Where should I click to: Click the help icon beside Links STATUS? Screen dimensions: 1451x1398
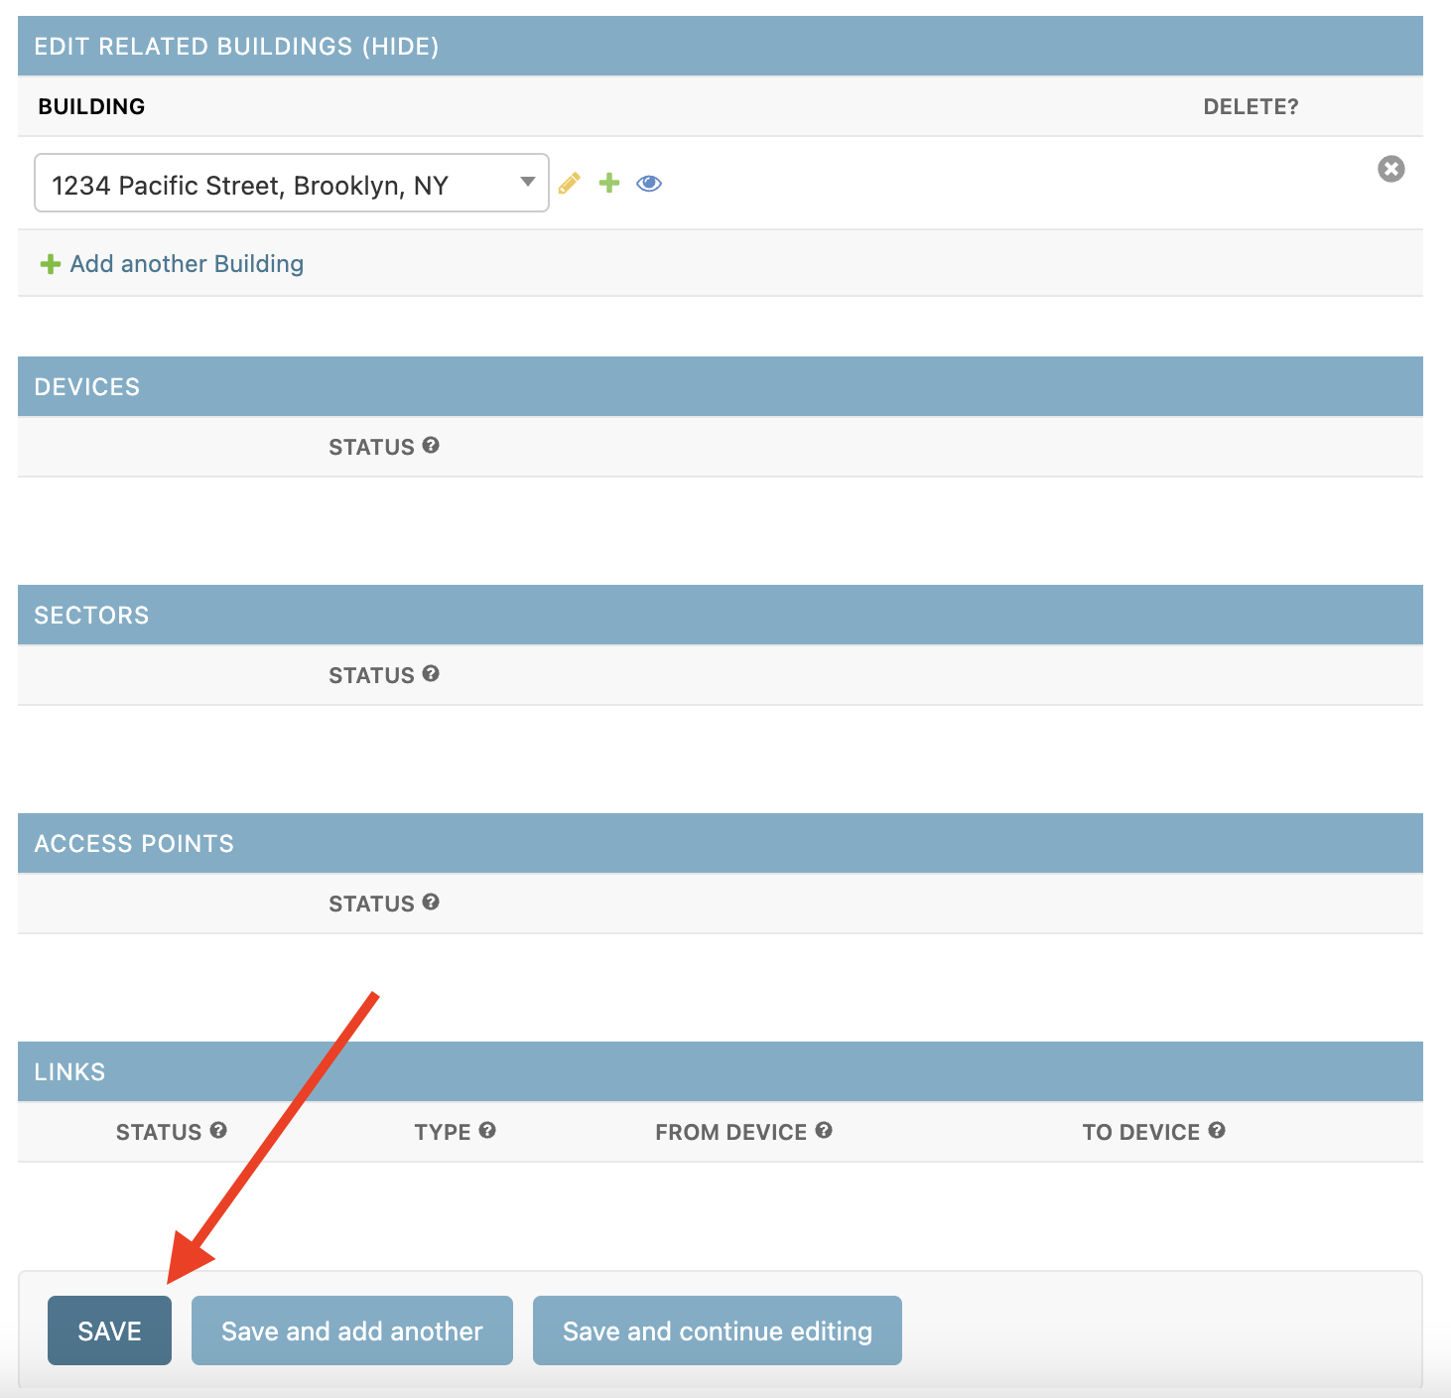218,1130
